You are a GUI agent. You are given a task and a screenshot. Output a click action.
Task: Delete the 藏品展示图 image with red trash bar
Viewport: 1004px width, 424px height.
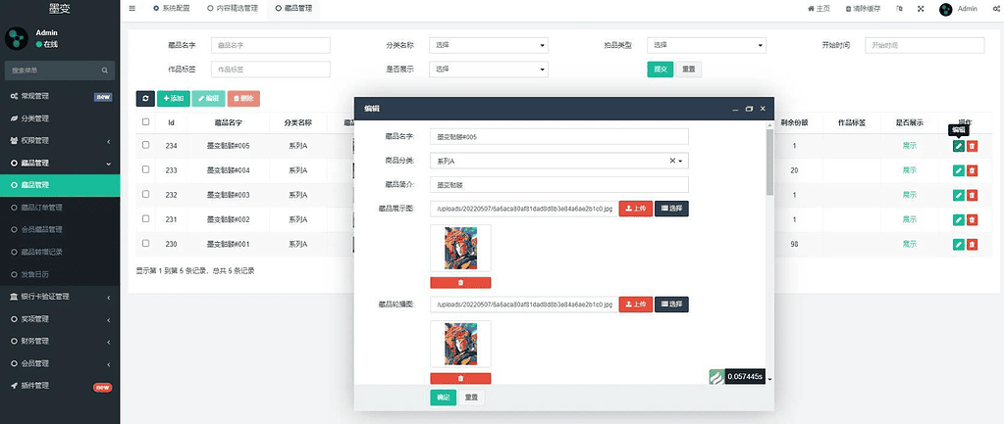pyautogui.click(x=460, y=282)
